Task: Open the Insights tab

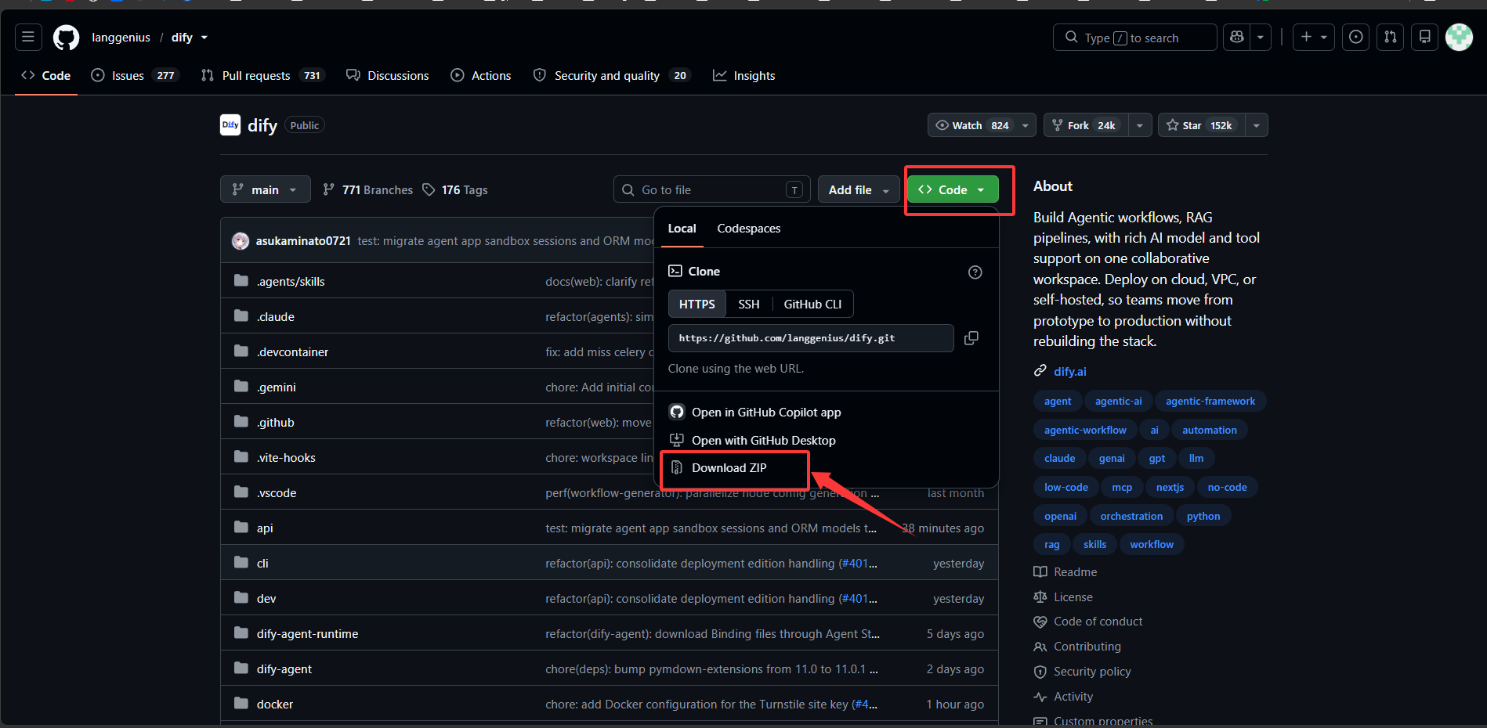Action: (x=744, y=75)
